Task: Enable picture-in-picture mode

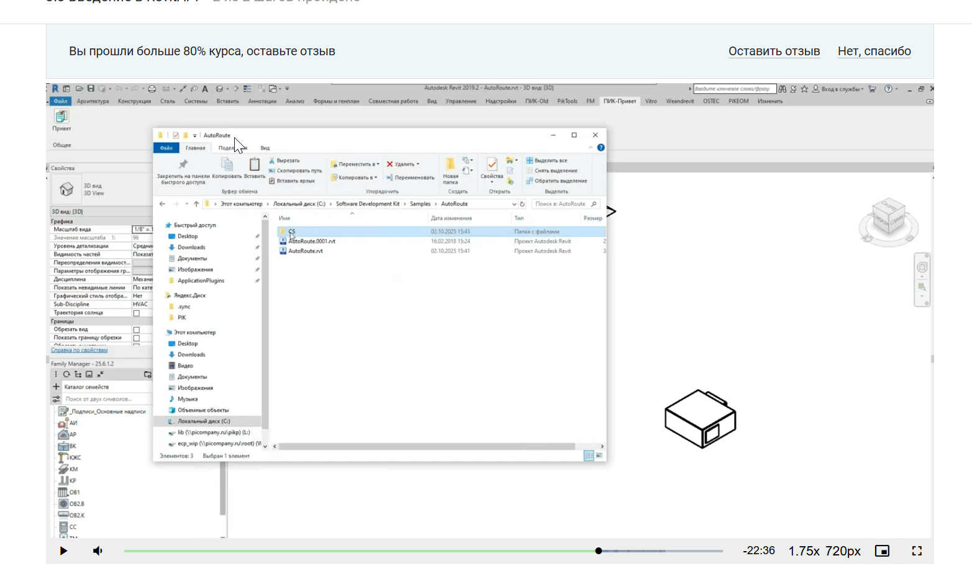Action: (x=882, y=551)
